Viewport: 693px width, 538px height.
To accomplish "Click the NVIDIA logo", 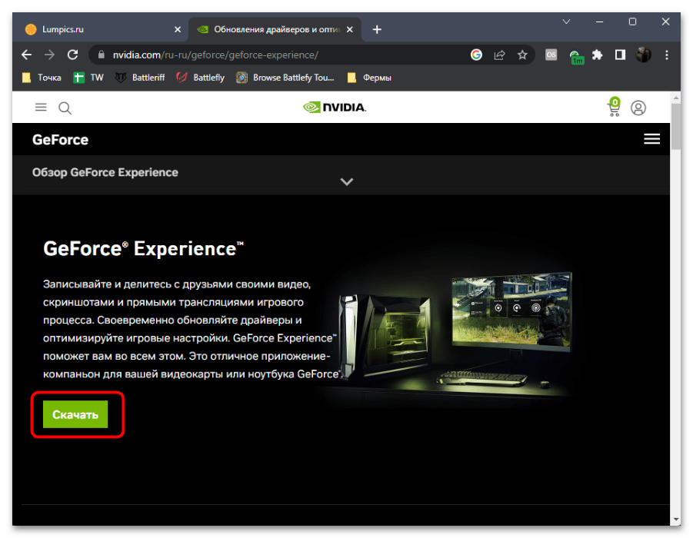I will point(335,108).
